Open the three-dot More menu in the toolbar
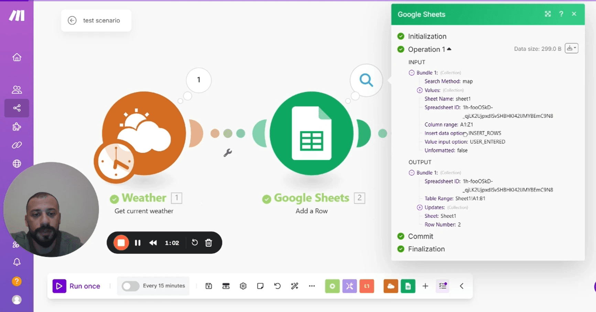The width and height of the screenshot is (596, 312). [312, 286]
